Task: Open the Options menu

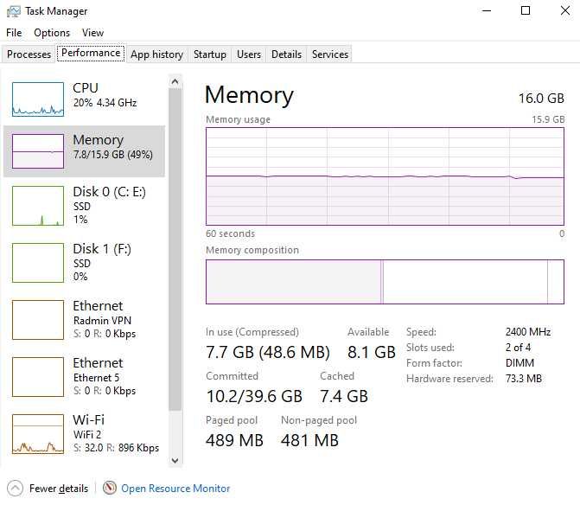Action: 52,33
